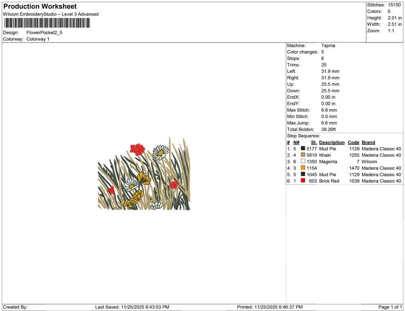Click the Zoom value 1:1
Viewport: 405px width, 311px height.
tap(391, 31)
